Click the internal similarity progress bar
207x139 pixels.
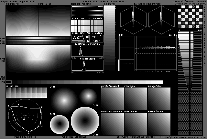click(78, 41)
